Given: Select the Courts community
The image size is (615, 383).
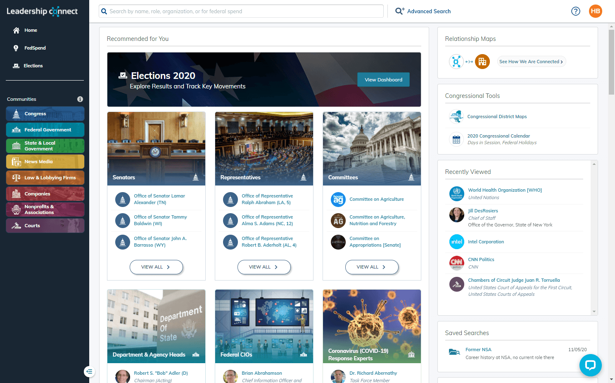Looking at the screenshot, I should [x=45, y=226].
